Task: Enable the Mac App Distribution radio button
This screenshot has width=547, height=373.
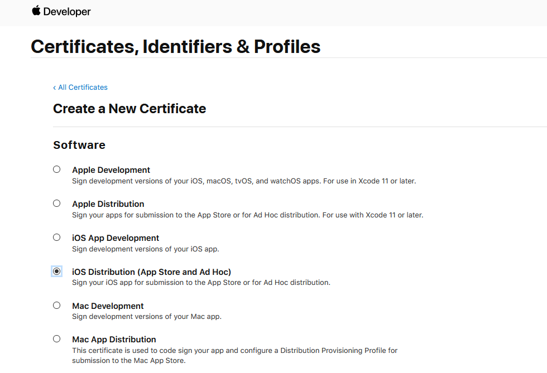Action: click(x=57, y=339)
